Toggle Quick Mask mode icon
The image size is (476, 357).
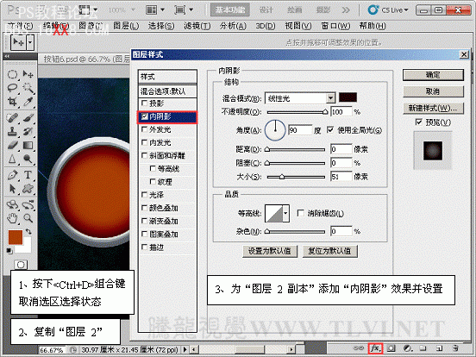tap(21, 265)
